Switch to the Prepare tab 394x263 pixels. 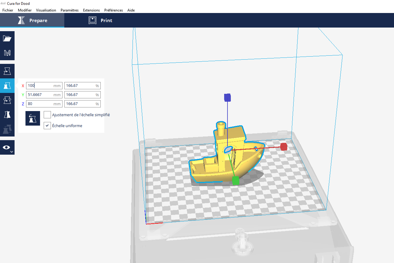click(x=32, y=20)
